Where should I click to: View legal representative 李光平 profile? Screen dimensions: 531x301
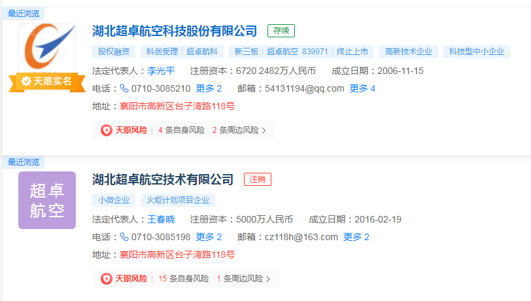tap(160, 71)
